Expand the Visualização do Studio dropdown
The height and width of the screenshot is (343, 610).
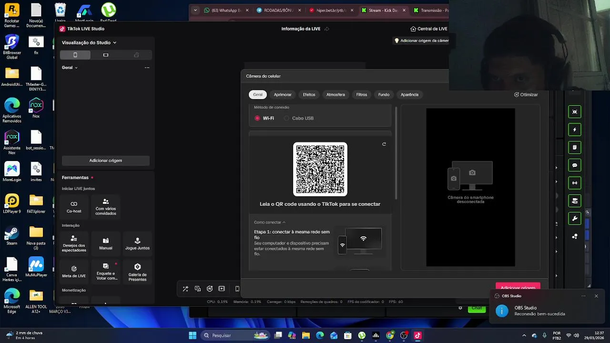(x=89, y=42)
